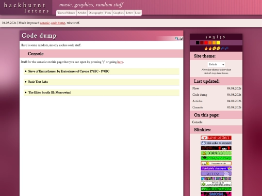The image size is (262, 196).
Task: Open the Discography tab
Action: point(96,13)
